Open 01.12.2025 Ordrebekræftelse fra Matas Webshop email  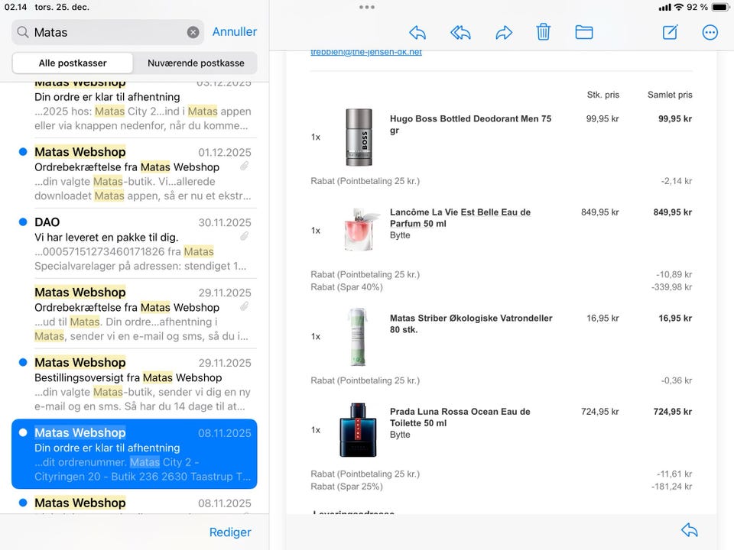click(135, 173)
